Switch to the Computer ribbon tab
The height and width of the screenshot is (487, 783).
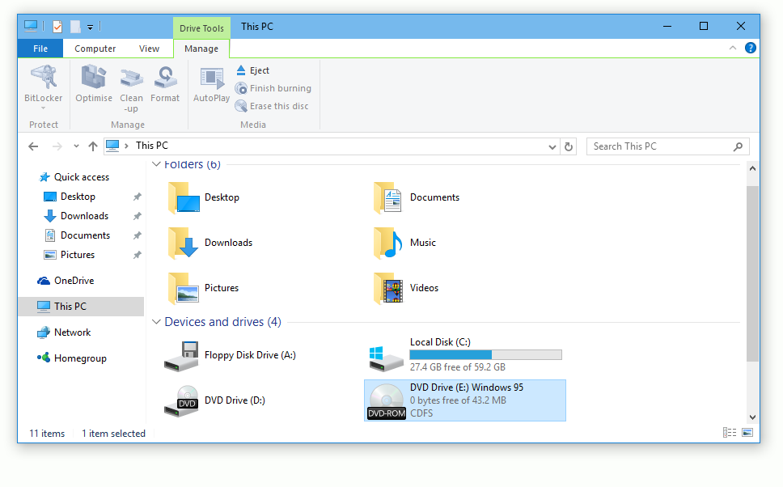(95, 49)
